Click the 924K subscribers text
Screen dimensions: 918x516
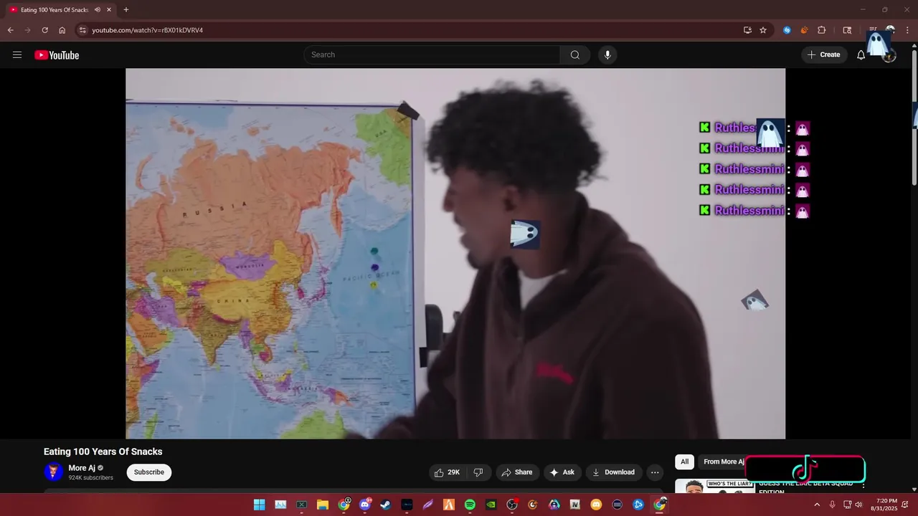(x=90, y=478)
